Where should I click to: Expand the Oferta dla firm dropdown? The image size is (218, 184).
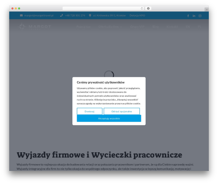[x=110, y=27]
